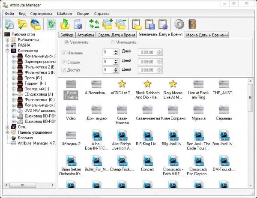Click the refresh document toolbar icon

click(x=52, y=24)
